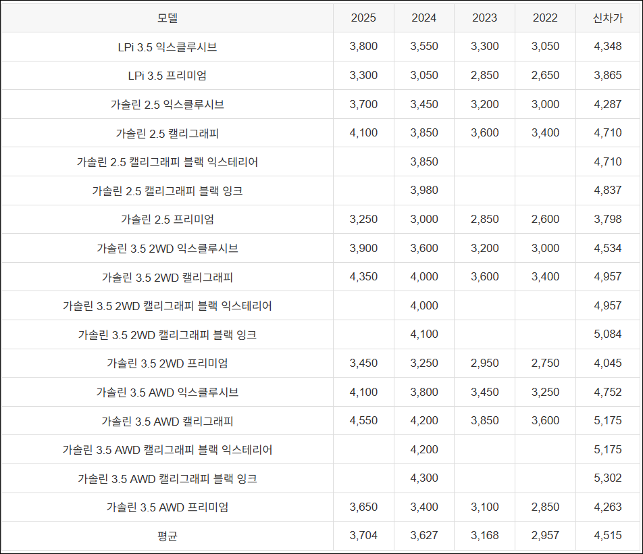Click new-car price 3,798
Viewport: 643px width, 554px height.
pyautogui.click(x=608, y=219)
